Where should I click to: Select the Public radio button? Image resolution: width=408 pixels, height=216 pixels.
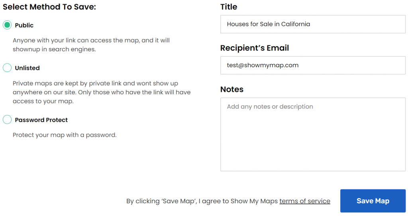[x=7, y=25]
